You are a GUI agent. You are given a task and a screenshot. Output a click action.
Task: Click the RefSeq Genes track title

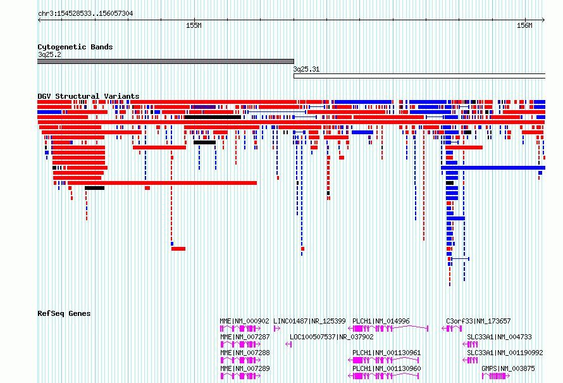click(x=64, y=313)
